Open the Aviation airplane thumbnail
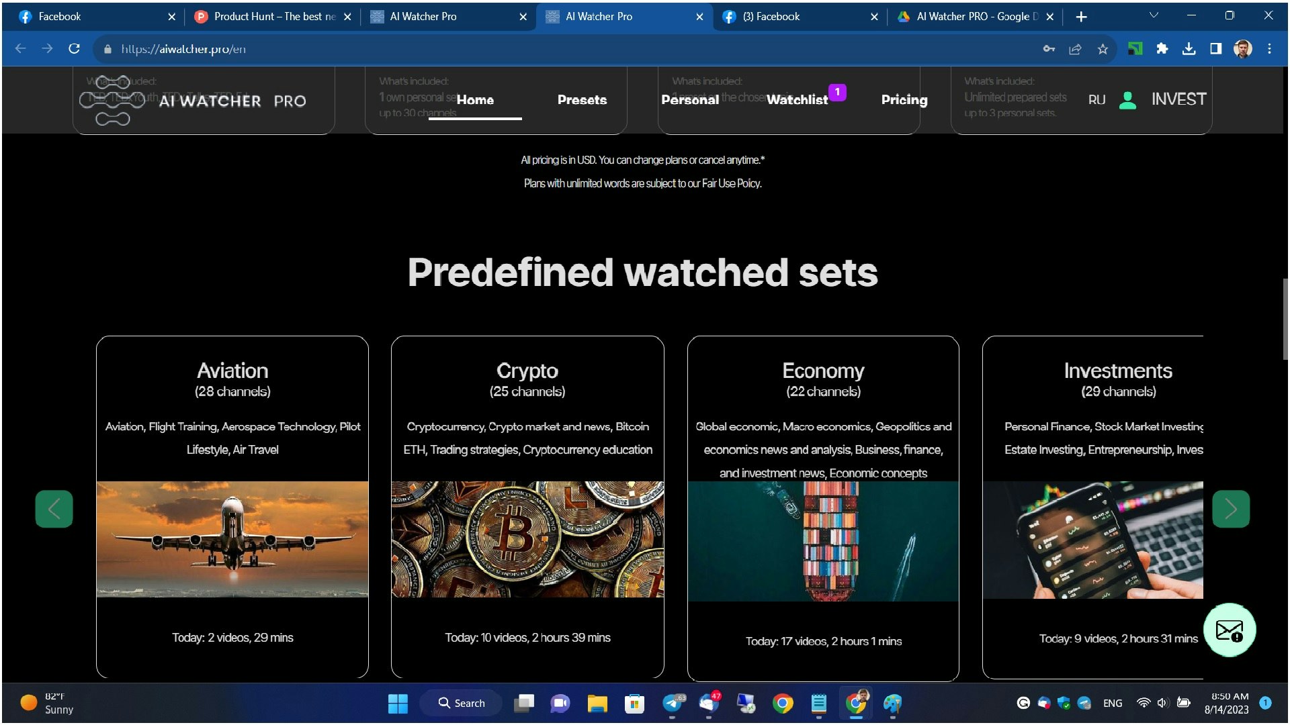Viewport: 1290px width, 725px height. click(232, 539)
